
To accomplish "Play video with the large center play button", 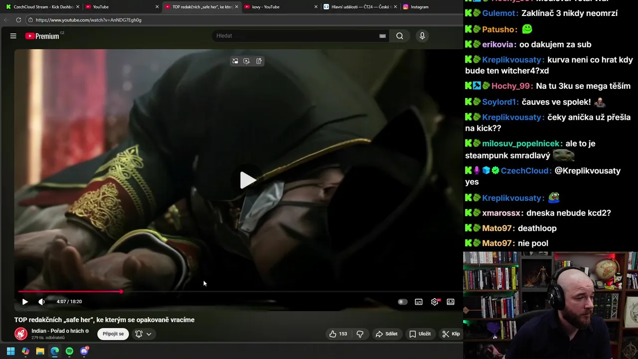I will 248,180.
